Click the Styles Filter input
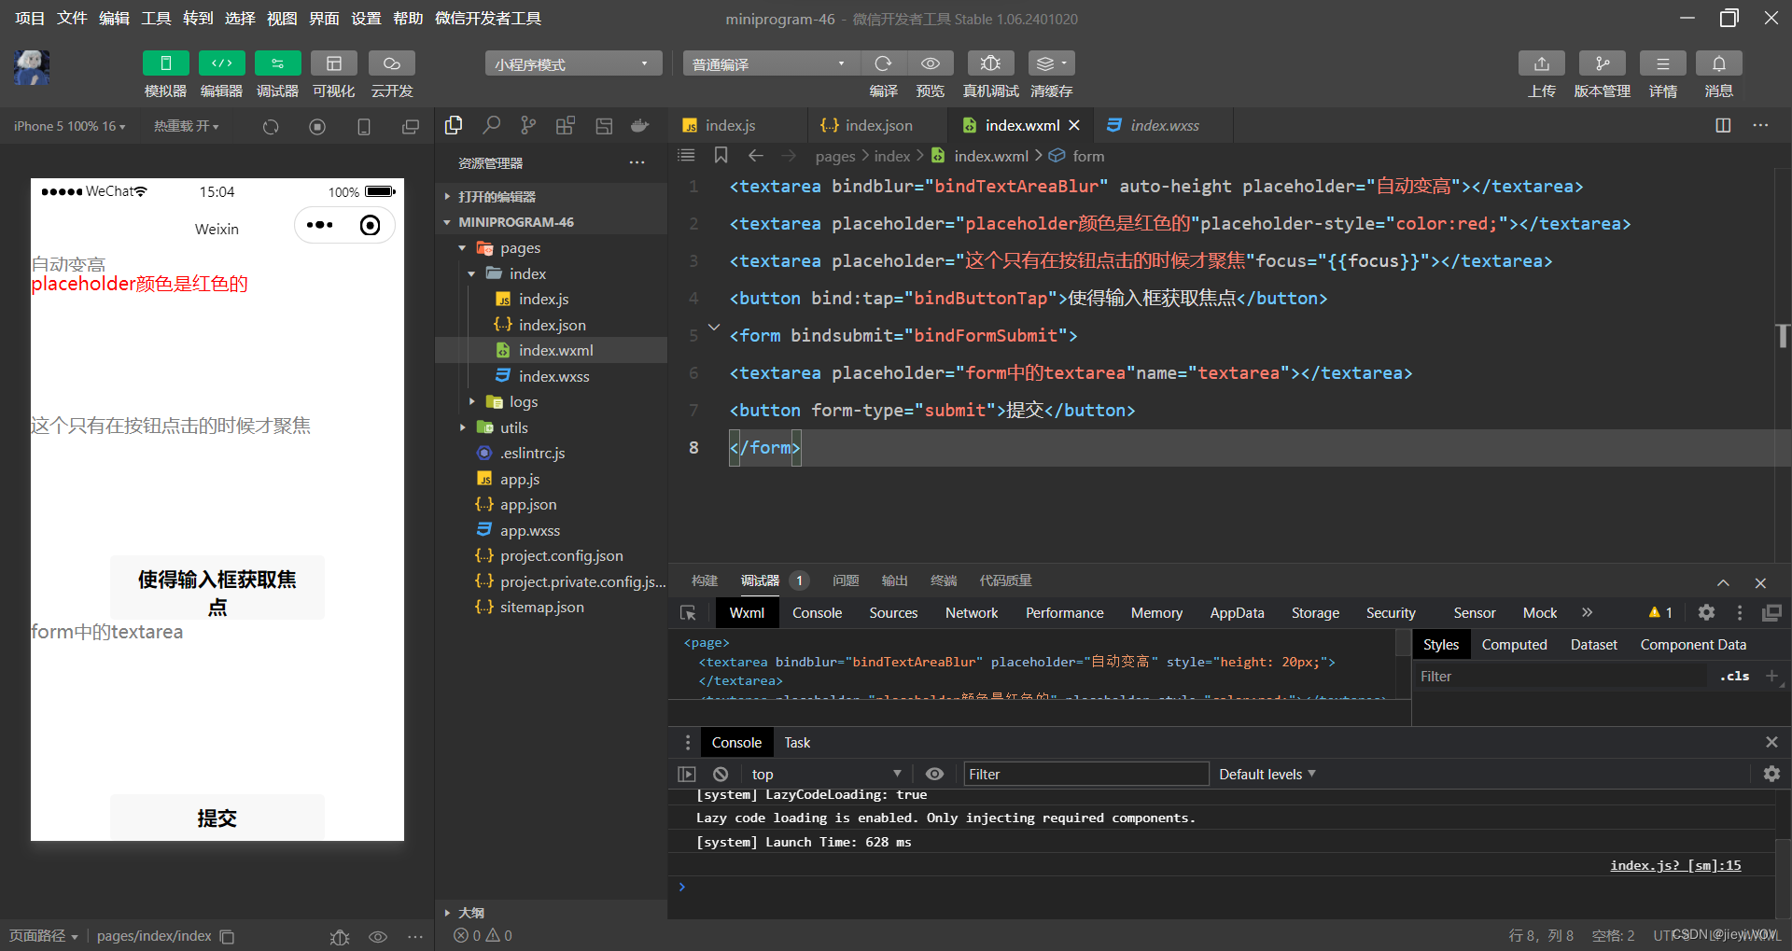This screenshot has height=951, width=1792. (1559, 677)
